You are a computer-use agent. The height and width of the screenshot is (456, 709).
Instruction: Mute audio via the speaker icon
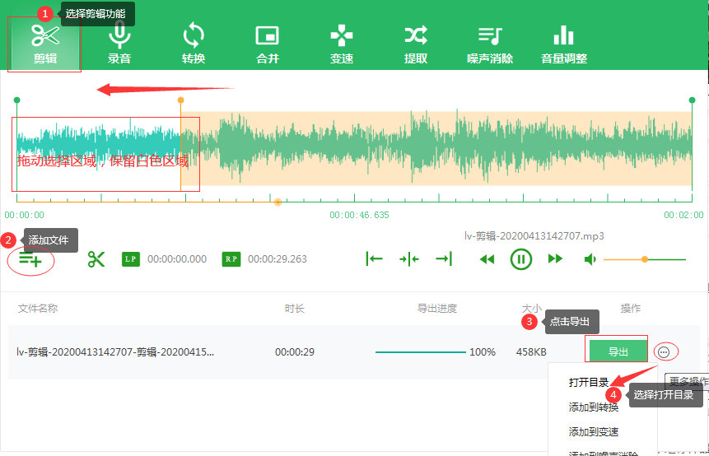[x=590, y=259]
